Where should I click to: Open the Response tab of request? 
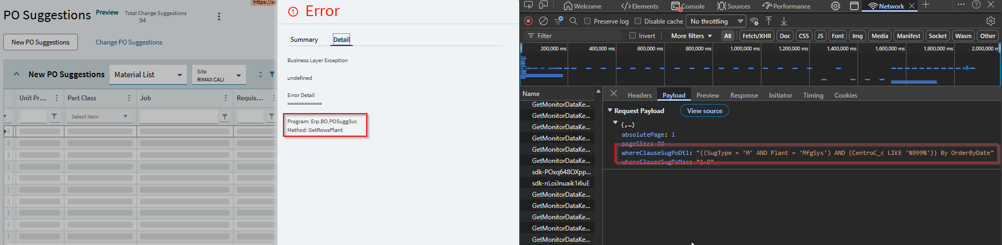744,95
